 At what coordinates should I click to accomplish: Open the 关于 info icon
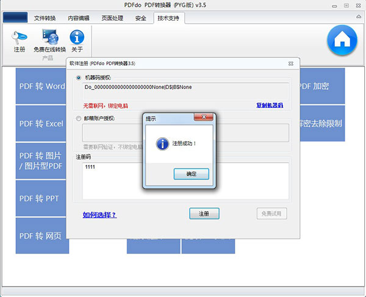[77, 41]
